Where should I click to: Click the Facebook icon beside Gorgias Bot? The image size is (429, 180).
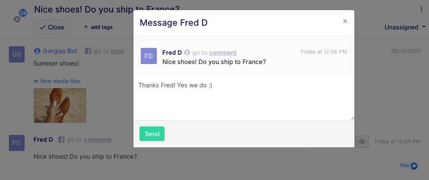click(x=88, y=51)
